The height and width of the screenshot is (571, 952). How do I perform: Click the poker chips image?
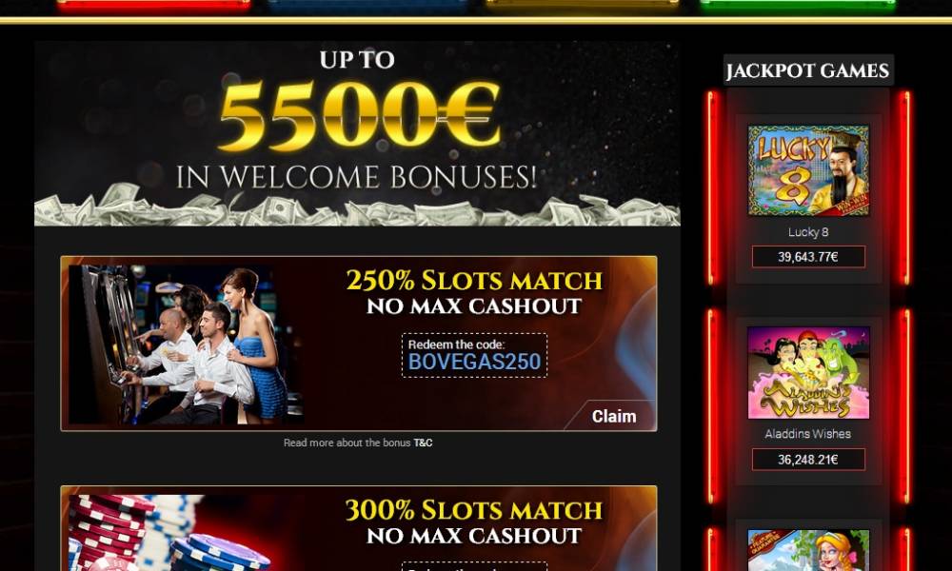coord(170,533)
